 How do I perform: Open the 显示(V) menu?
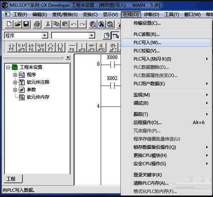click(110, 15)
